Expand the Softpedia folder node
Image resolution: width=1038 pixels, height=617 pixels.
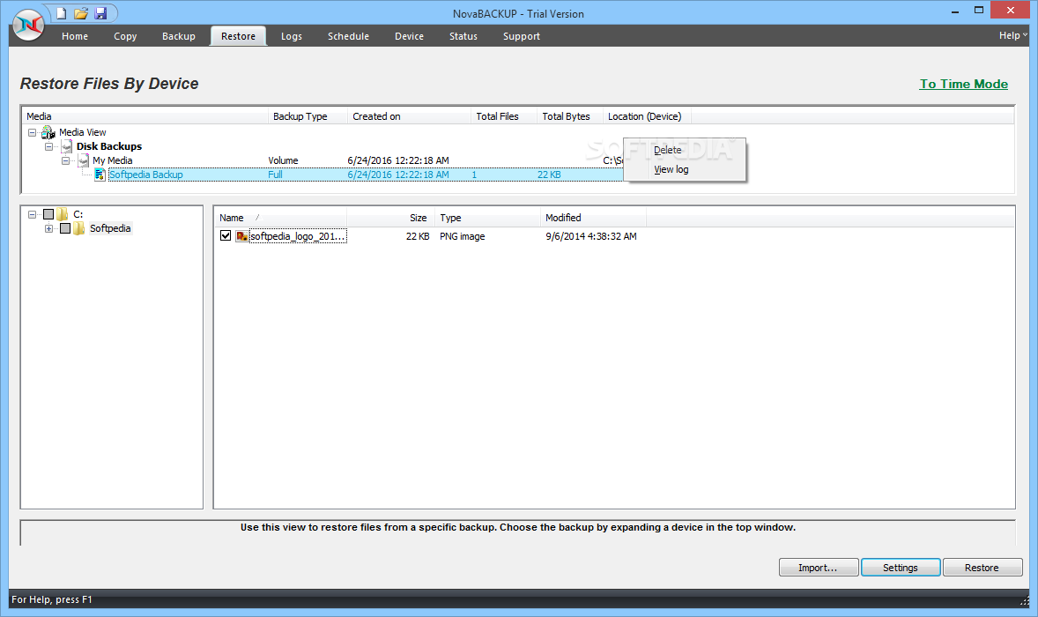tap(49, 228)
